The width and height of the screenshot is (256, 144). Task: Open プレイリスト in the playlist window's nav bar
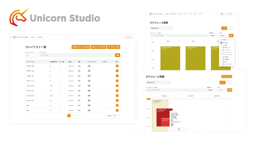coord(40,37)
